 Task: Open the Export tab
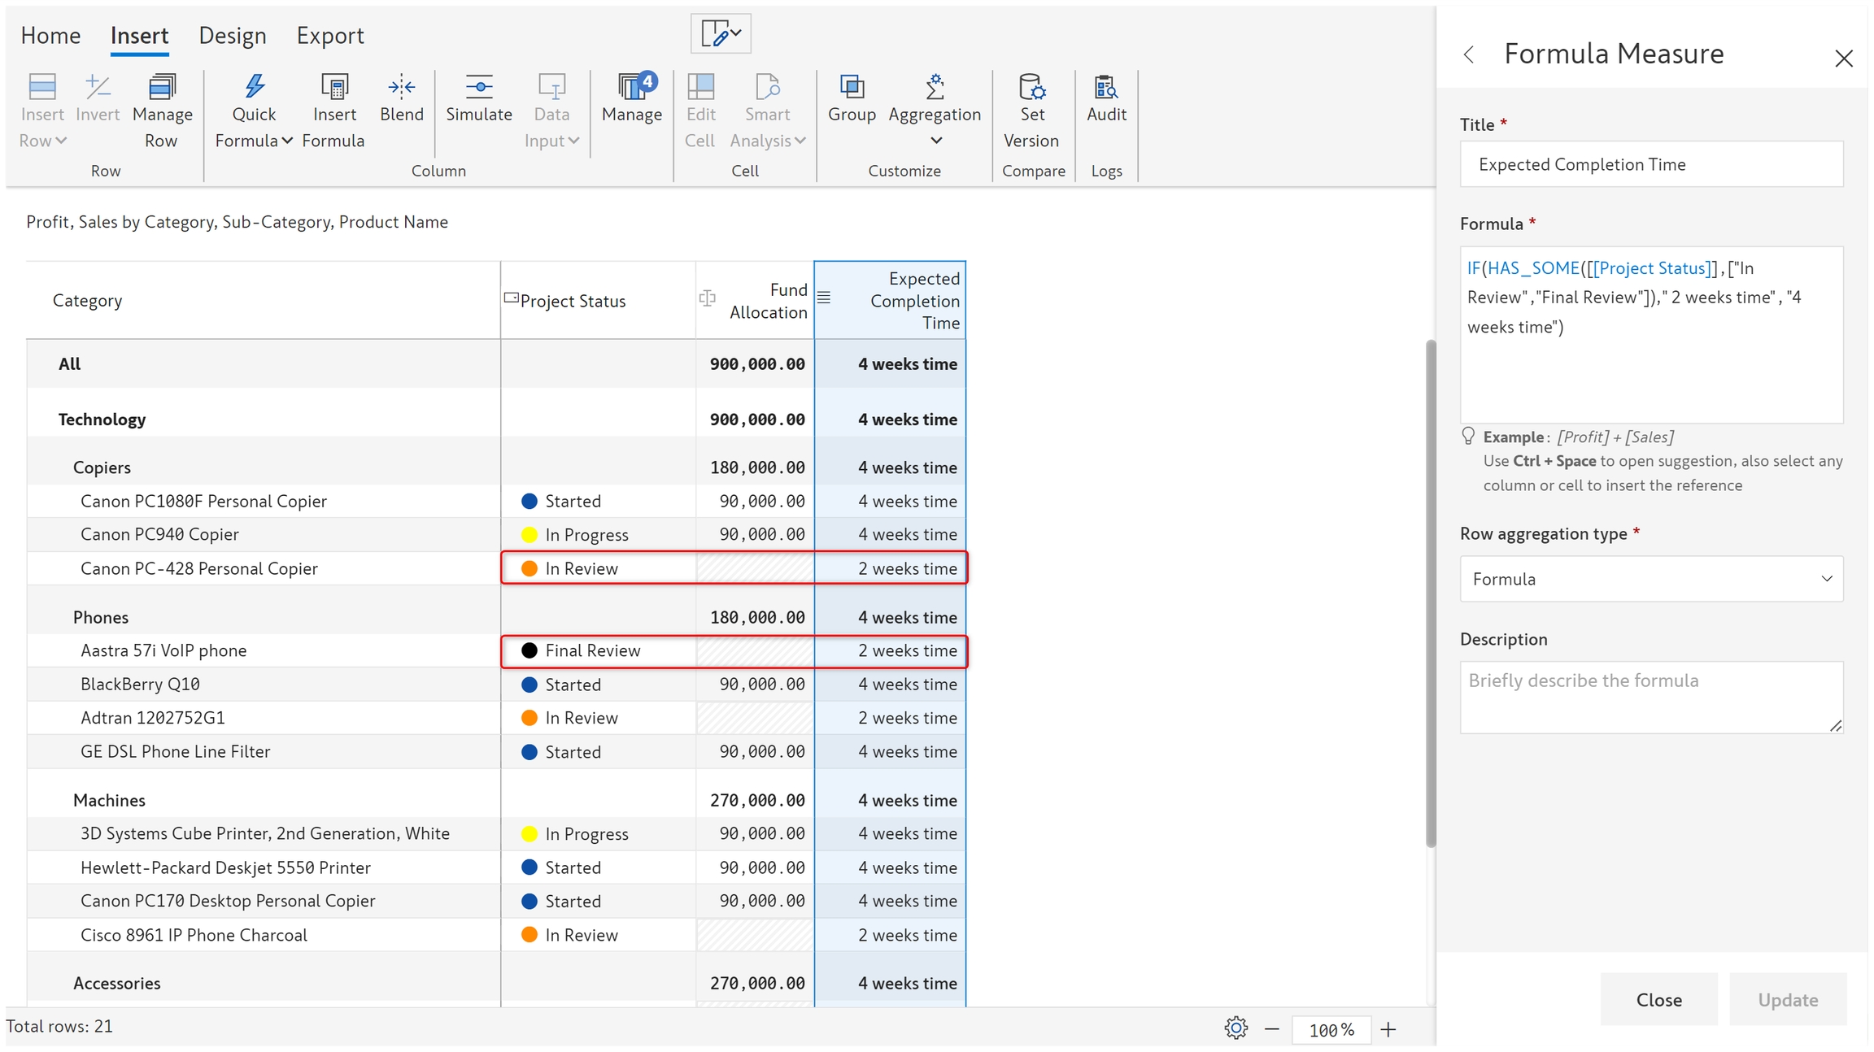coord(329,36)
